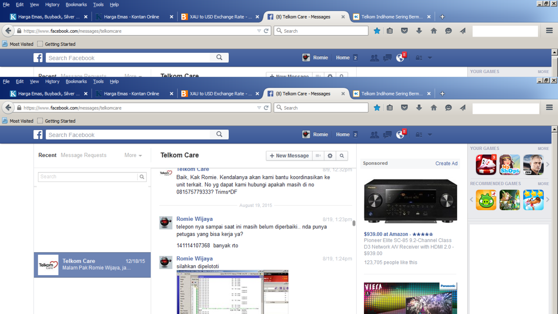The height and width of the screenshot is (314, 558).
Task: Select Telkom Care conversation in list
Action: [x=92, y=265]
